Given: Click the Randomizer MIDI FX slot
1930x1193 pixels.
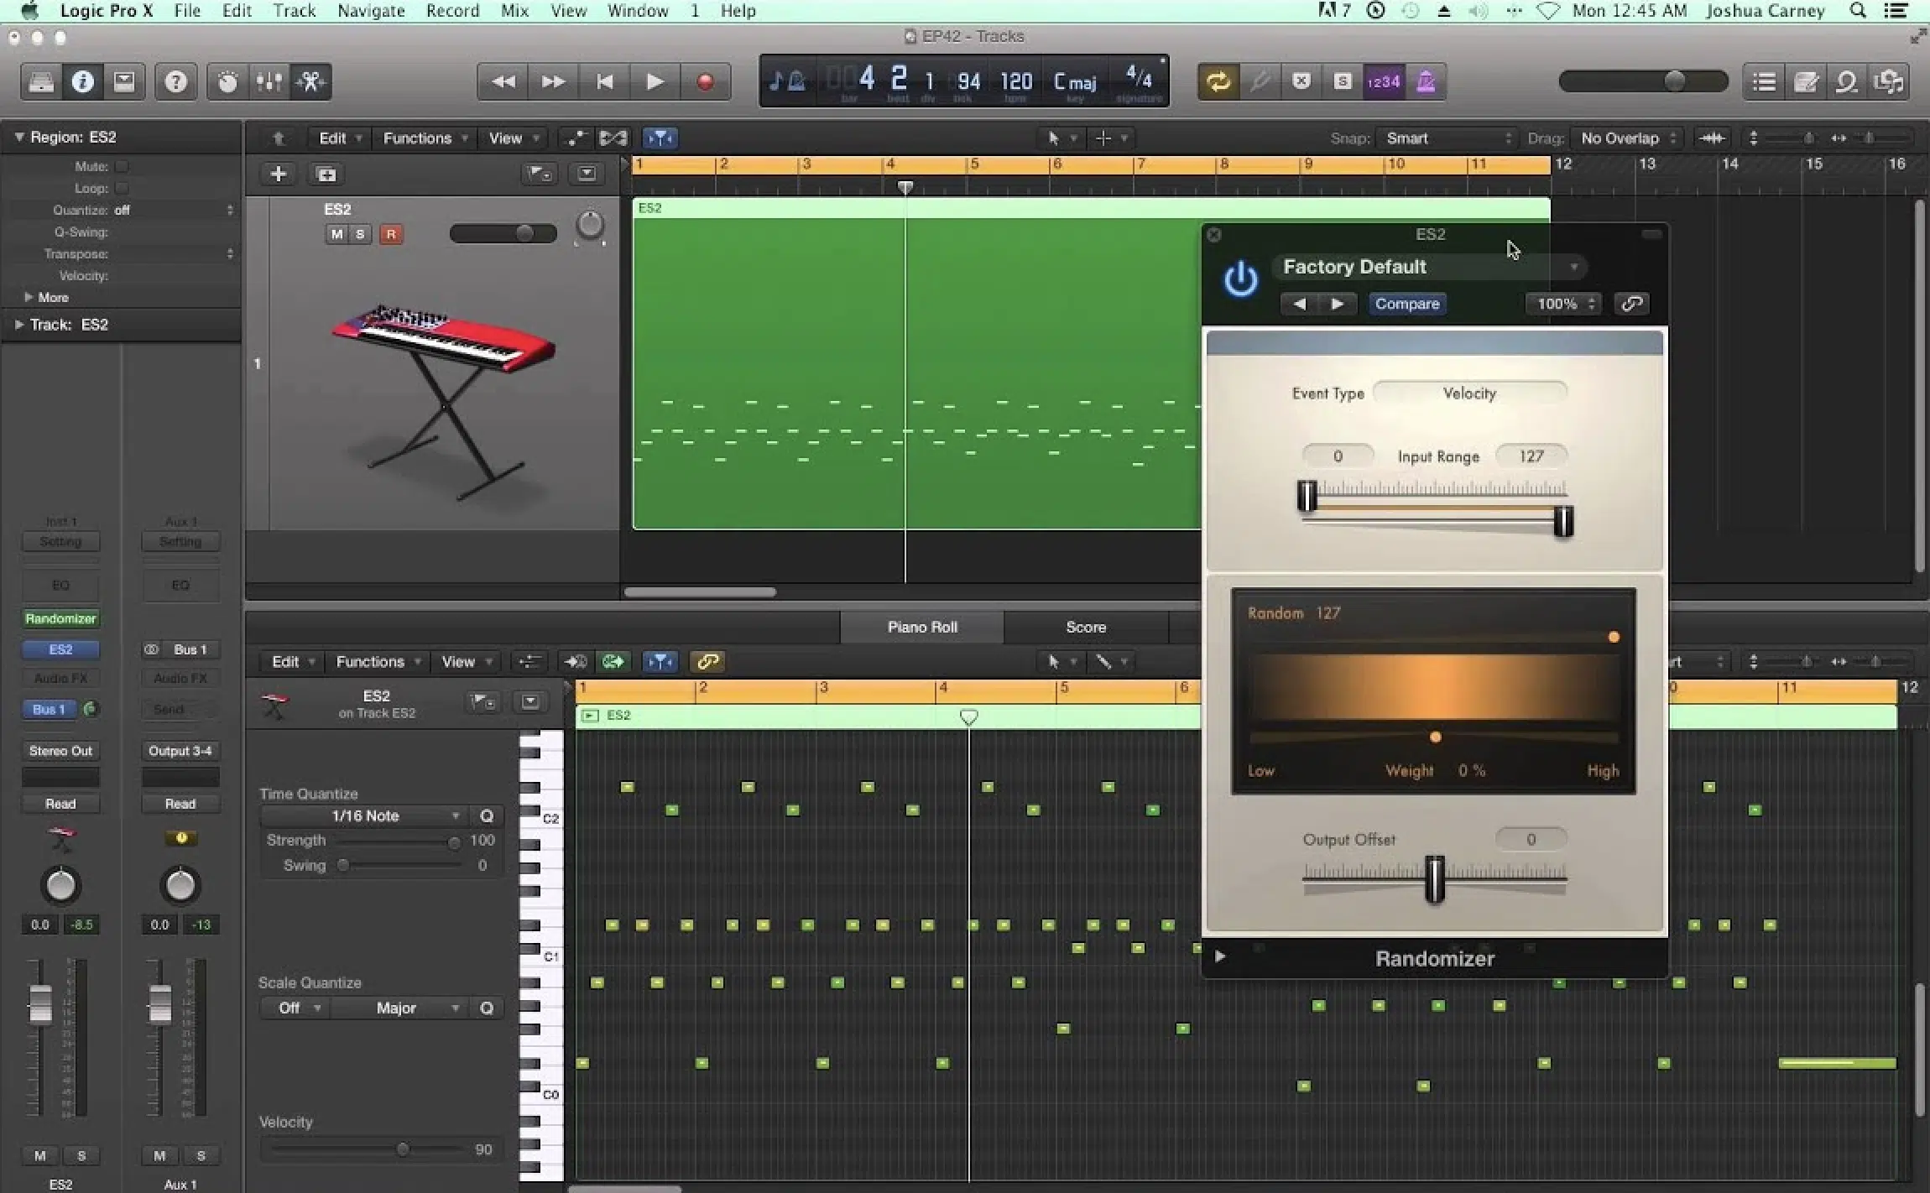Looking at the screenshot, I should tap(60, 618).
